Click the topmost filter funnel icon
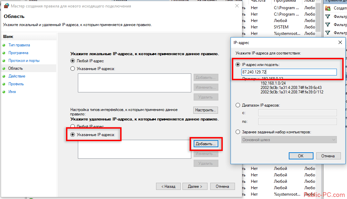 327,16
